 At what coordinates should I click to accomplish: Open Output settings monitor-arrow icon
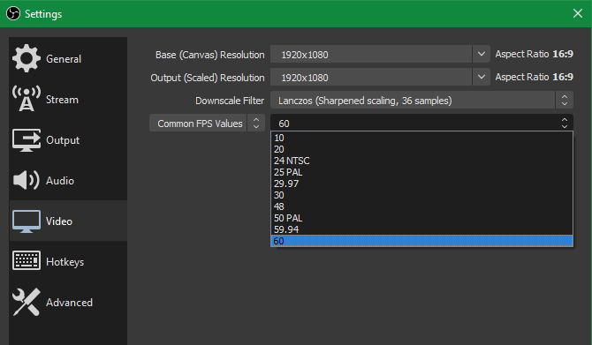(x=26, y=140)
